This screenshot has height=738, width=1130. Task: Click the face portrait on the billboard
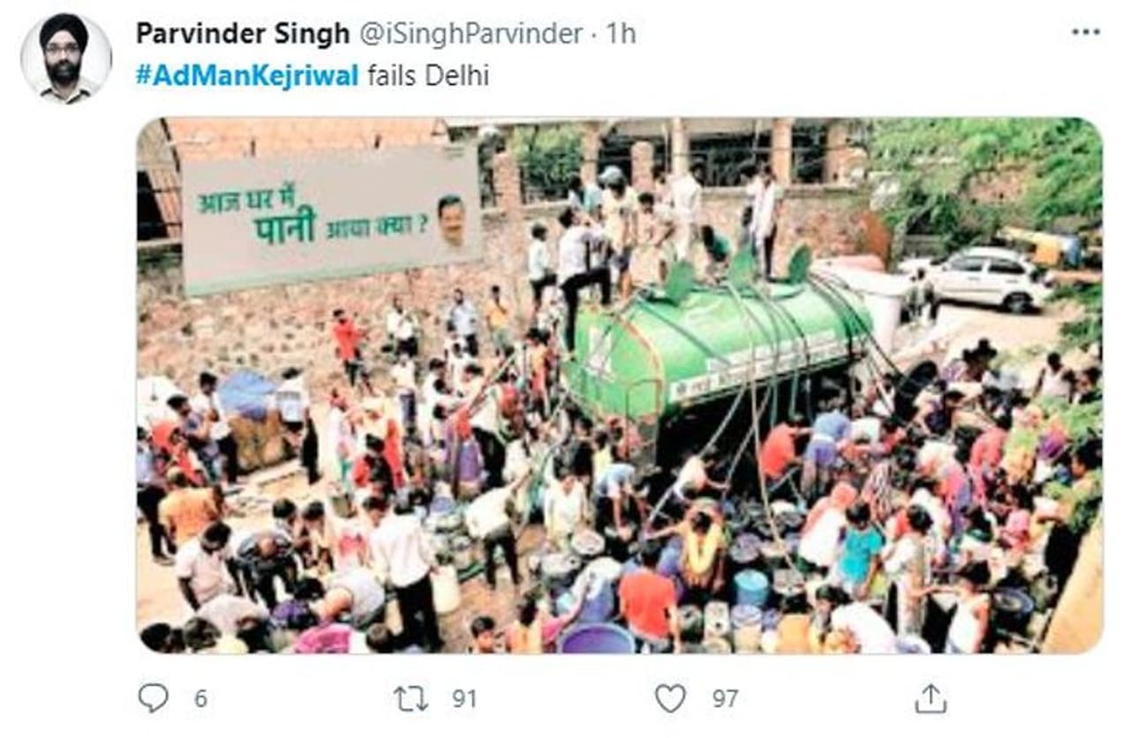pos(451,221)
